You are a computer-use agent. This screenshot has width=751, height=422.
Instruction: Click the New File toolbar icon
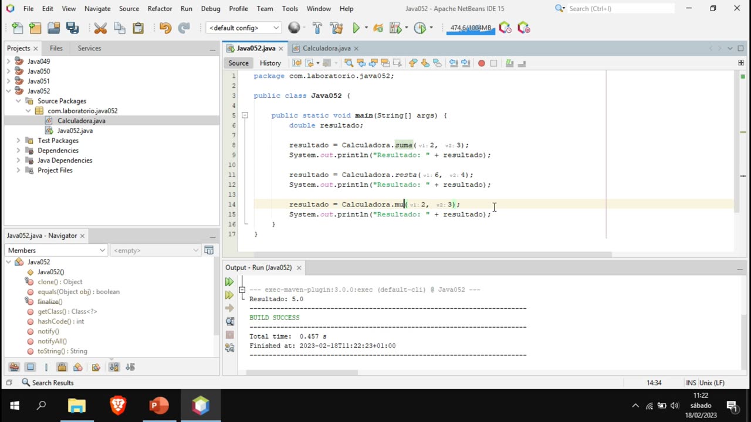click(x=17, y=28)
